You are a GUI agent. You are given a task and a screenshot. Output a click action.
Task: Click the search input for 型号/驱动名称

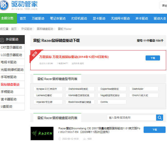[x=131, y=118]
